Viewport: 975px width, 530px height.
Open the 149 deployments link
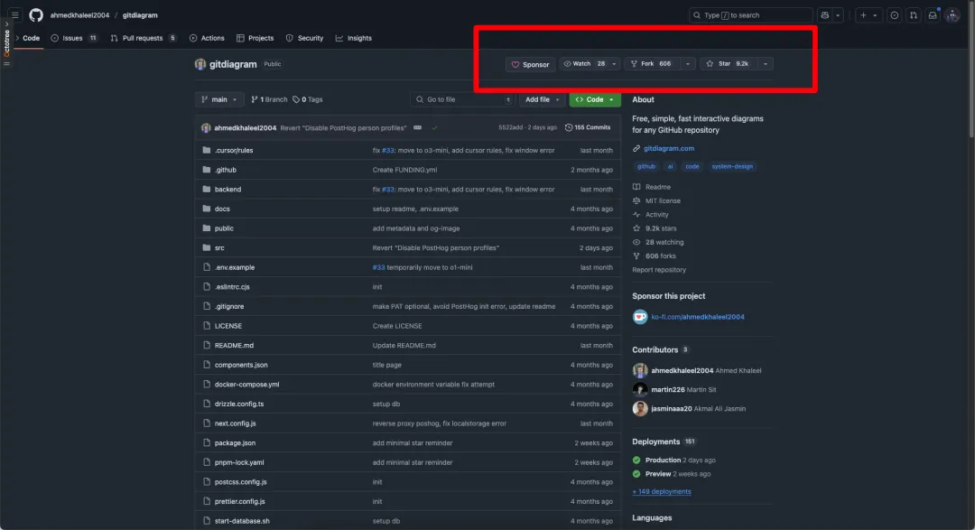660,491
